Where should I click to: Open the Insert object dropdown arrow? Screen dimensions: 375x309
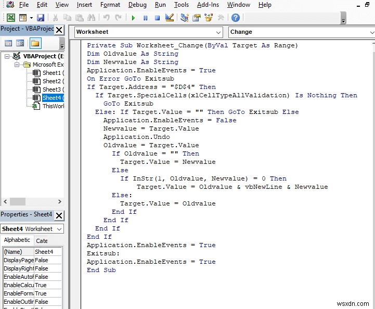pos(31,18)
